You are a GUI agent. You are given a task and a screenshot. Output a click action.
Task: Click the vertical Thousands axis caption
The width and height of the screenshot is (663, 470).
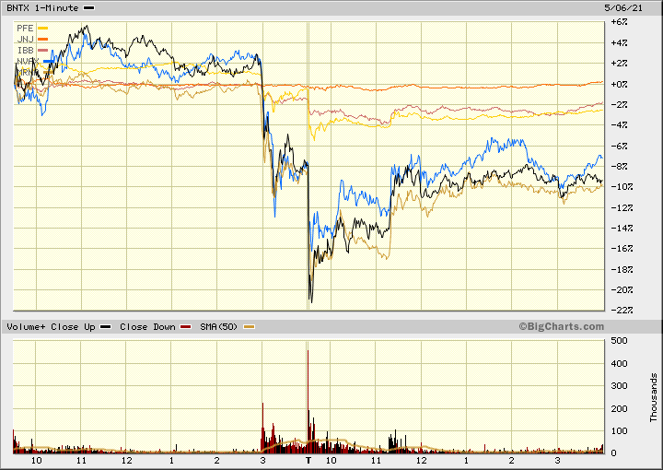tap(654, 397)
